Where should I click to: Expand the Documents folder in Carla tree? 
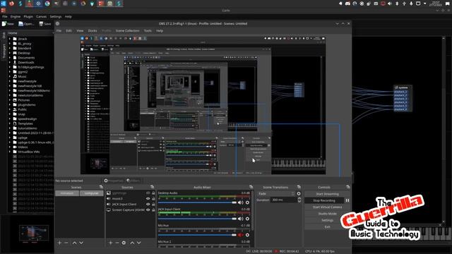coord(10,58)
